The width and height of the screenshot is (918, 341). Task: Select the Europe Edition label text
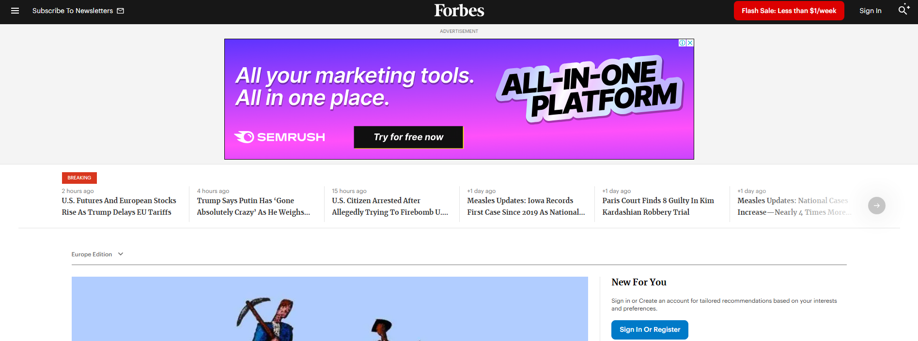(x=92, y=254)
